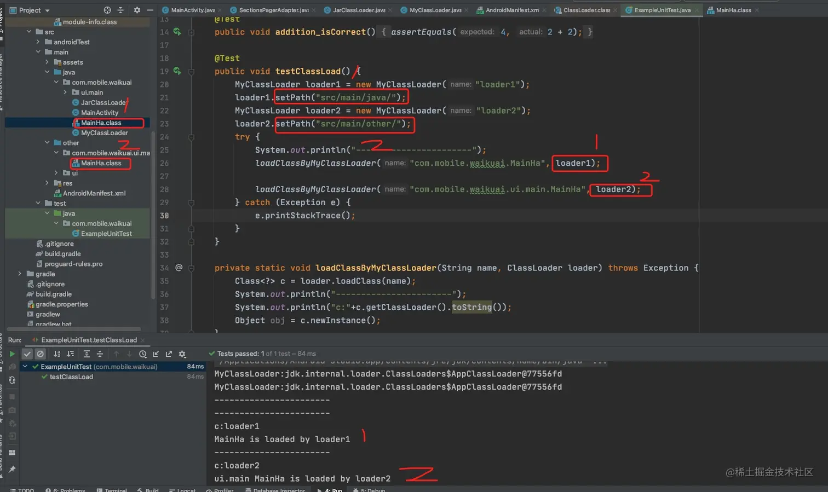Click Expand All in the test results toolbar
The width and height of the screenshot is (828, 492).
pyautogui.click(x=87, y=354)
